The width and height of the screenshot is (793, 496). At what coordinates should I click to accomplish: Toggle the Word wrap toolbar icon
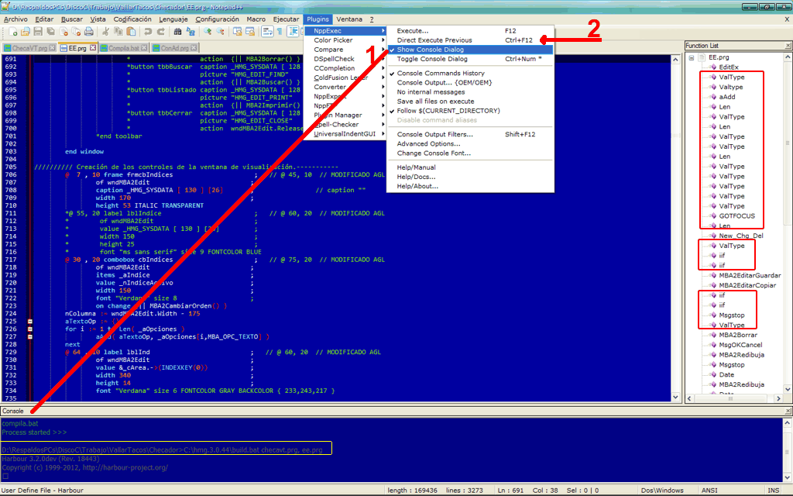coord(267,32)
